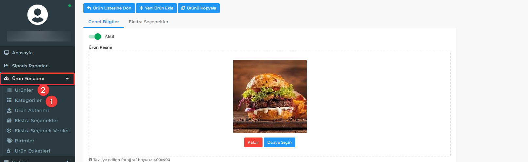528x162 pixels.
Task: Expand the Sistem section arrow
Action: click(x=67, y=161)
